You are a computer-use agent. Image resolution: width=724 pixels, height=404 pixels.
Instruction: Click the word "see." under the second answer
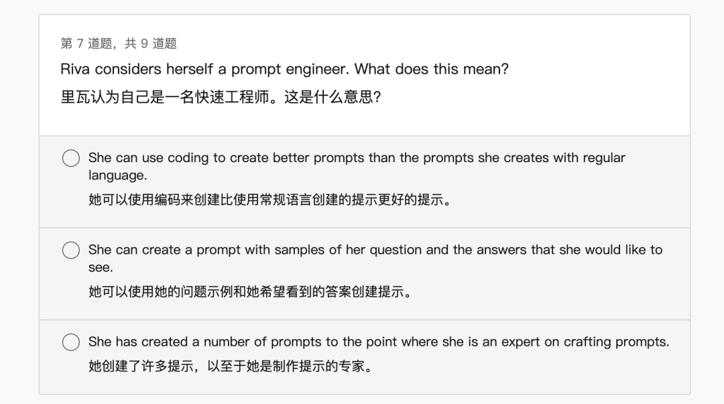[x=101, y=267]
